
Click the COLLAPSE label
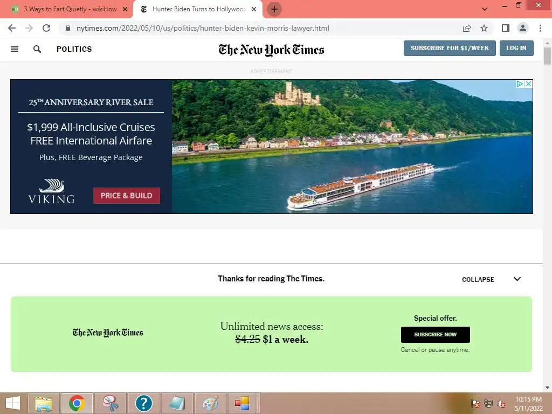(x=478, y=280)
